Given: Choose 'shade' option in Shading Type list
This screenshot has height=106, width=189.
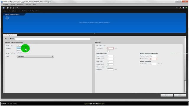Looking at the screenshot, I should click(x=23, y=48).
